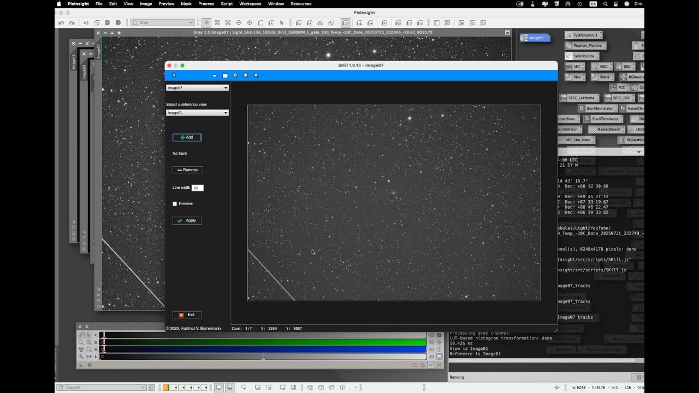
Task: Open the Max process icon
Action: [574, 78]
